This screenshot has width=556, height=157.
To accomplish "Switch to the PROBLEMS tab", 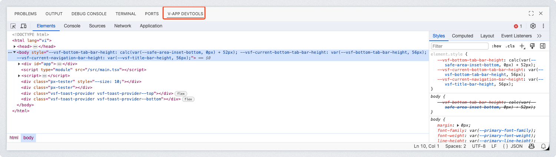I will (x=26, y=14).
